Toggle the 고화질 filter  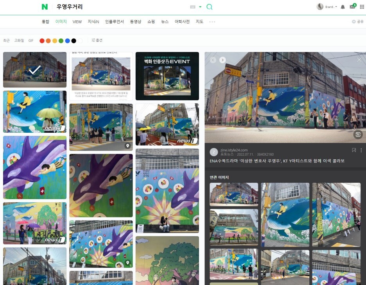tap(19, 41)
